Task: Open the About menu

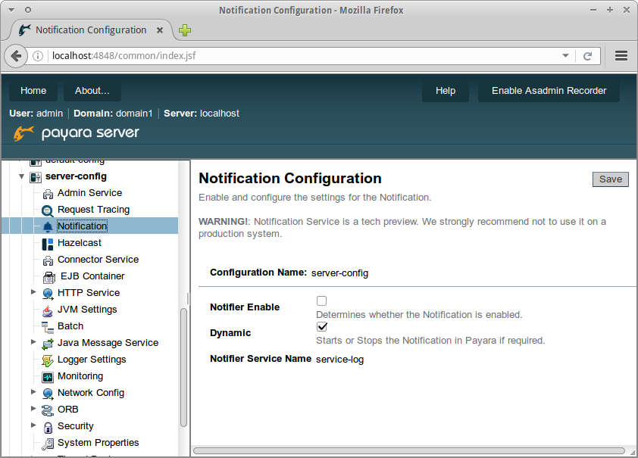Action: pos(92,90)
